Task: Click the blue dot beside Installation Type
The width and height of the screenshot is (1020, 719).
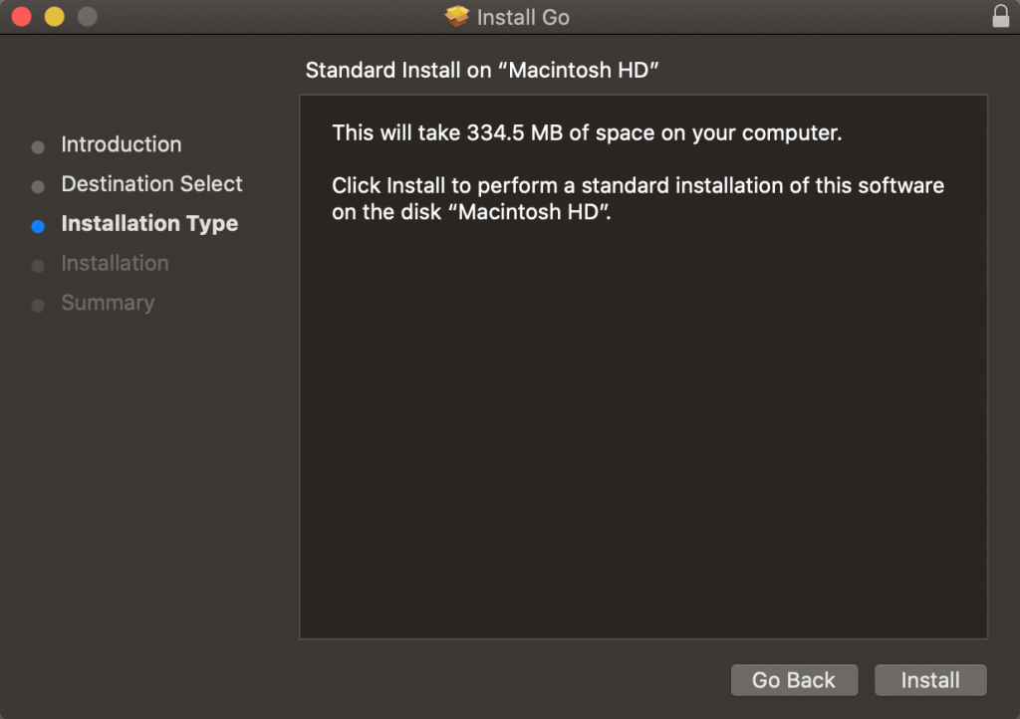Action: [x=37, y=225]
